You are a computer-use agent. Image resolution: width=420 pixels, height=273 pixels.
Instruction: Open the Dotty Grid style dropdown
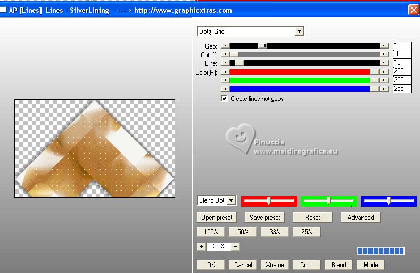click(x=299, y=31)
